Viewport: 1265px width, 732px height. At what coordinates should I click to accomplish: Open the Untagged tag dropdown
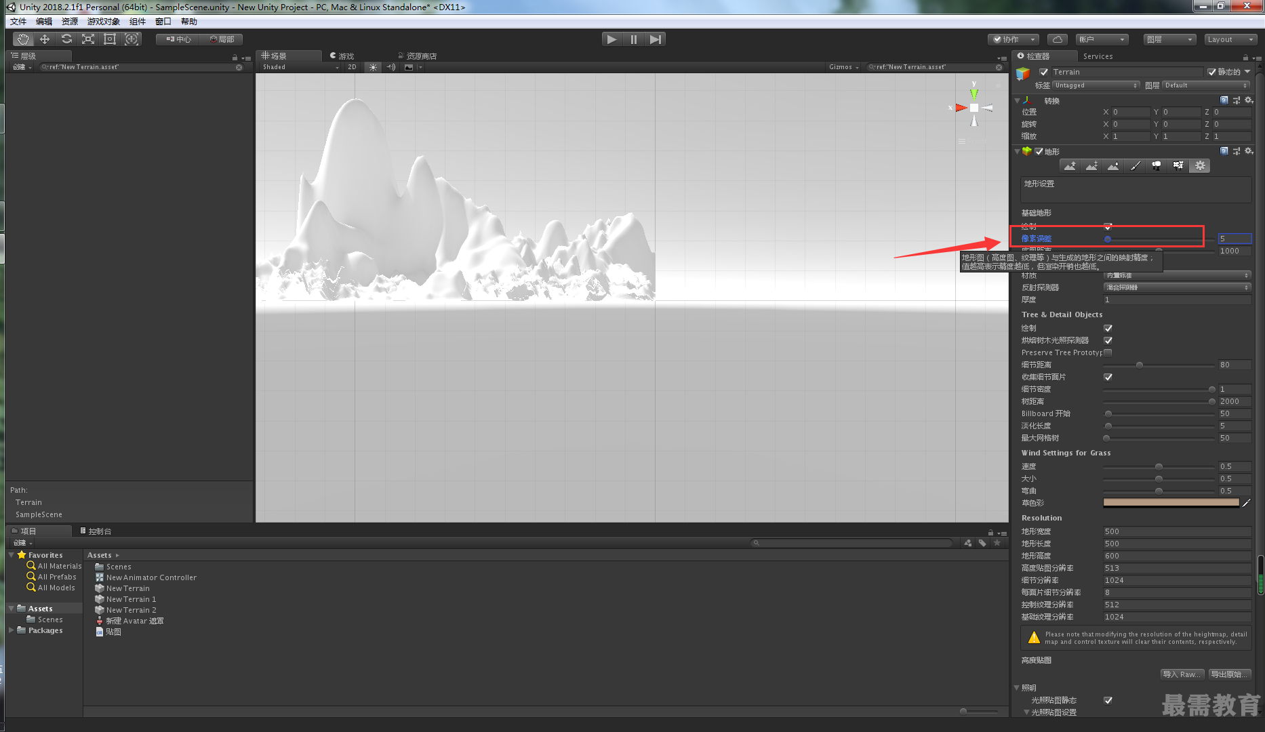[1096, 85]
